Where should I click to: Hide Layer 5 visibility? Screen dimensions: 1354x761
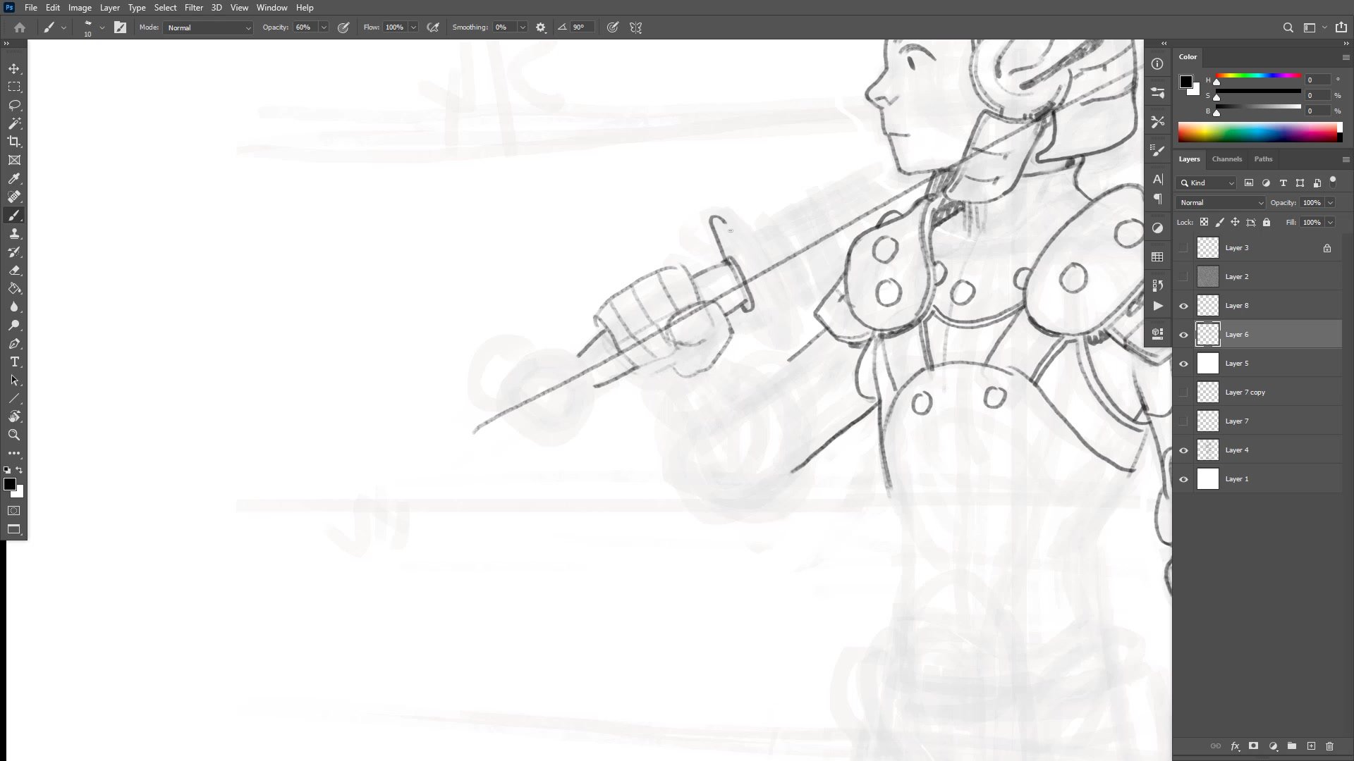1184,364
